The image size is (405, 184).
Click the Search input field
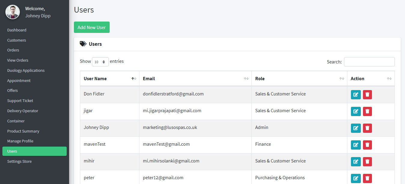[369, 62]
